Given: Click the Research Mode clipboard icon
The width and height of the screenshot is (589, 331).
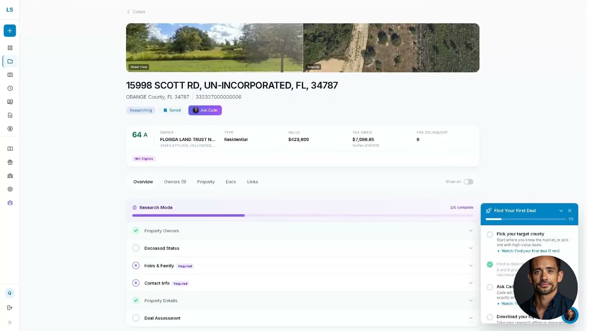Looking at the screenshot, I should click(135, 208).
